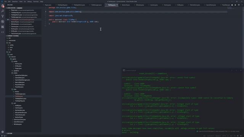The height and width of the screenshot is (137, 244).
Task: Open Window.java in the file tree
Action: tap(18, 124)
